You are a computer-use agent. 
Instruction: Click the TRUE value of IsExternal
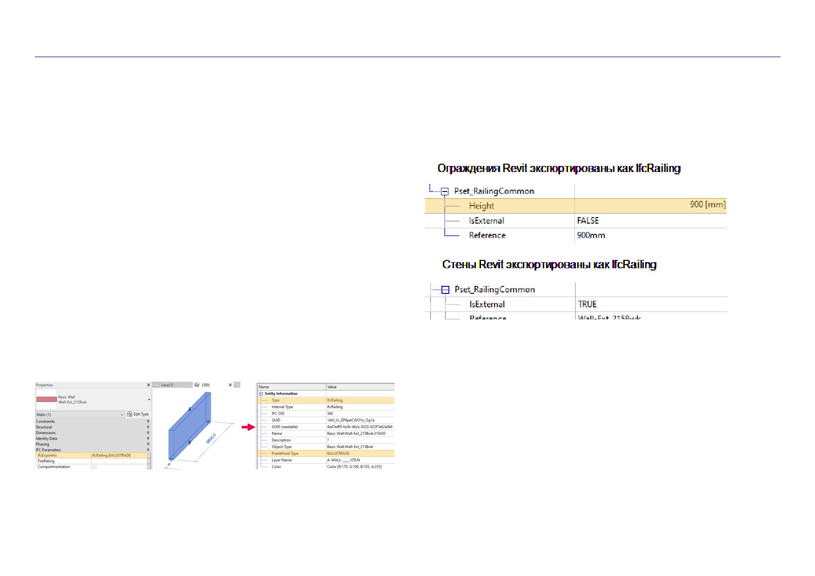click(587, 304)
